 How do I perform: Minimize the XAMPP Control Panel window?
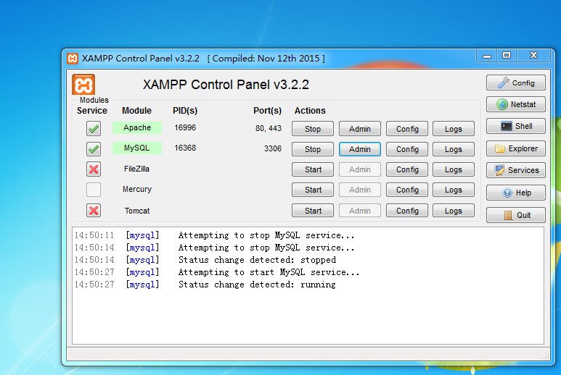click(x=487, y=56)
